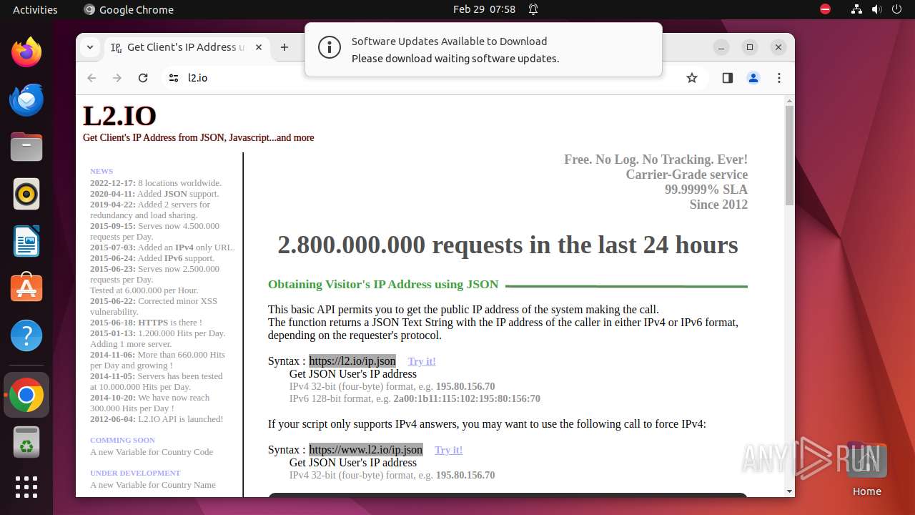Minimize the Chrome window
The height and width of the screenshot is (515, 915).
tap(721, 47)
